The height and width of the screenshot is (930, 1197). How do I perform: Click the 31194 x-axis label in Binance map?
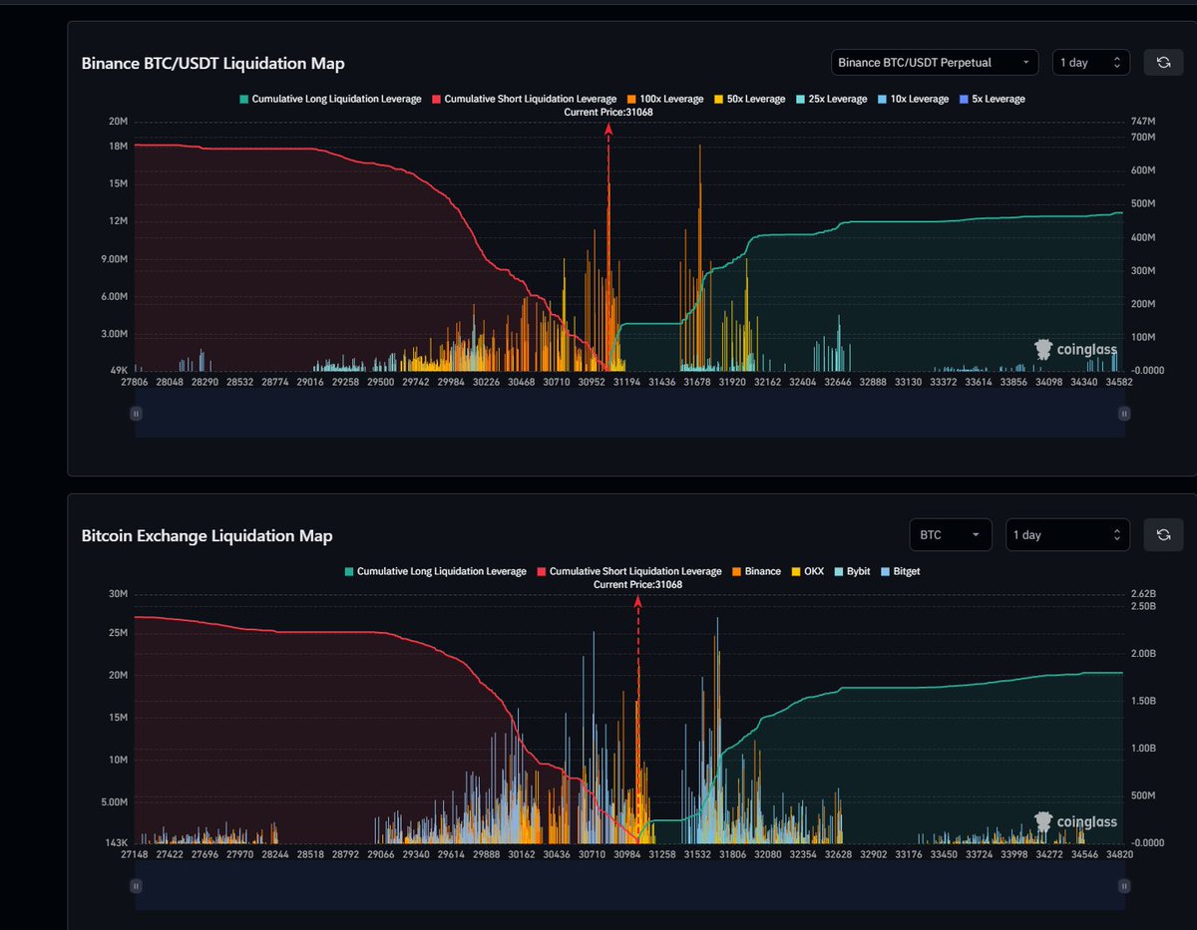pos(627,382)
